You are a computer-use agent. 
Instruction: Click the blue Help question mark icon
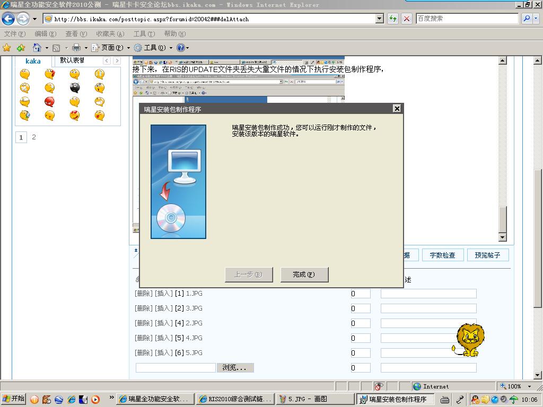tap(181, 48)
